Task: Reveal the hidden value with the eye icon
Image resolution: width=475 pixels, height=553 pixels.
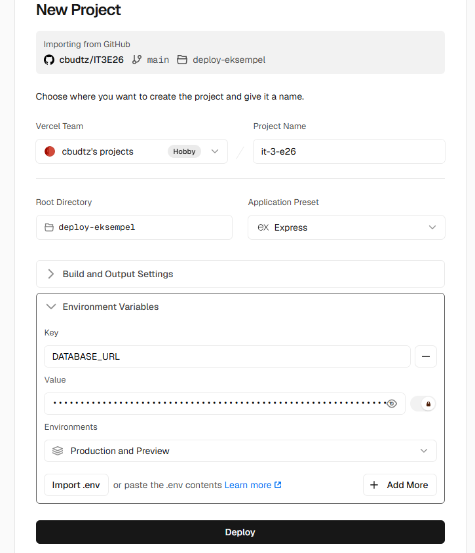Action: pos(391,404)
